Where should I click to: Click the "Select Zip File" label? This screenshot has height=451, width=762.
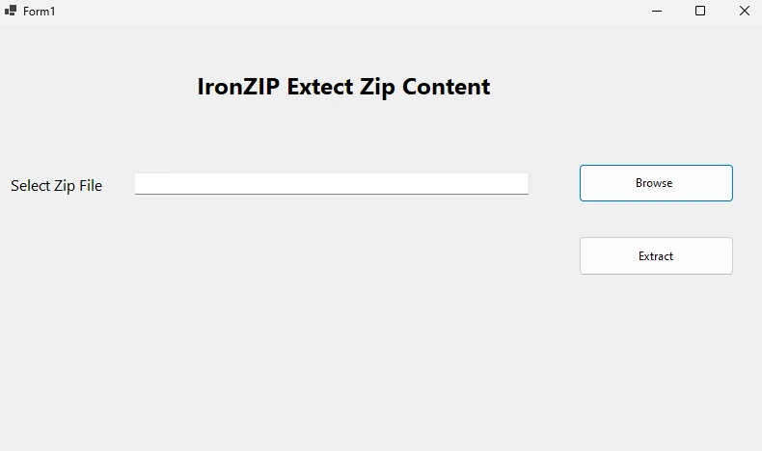click(x=56, y=186)
